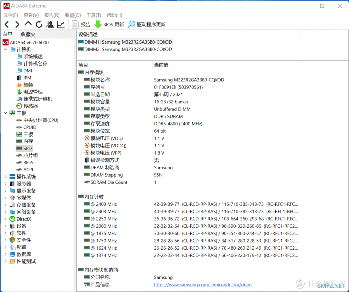Image resolution: width=349 pixels, height=292 pixels.
Task: Open the samsung.com/semiconductor/dram link
Action: pos(203,285)
